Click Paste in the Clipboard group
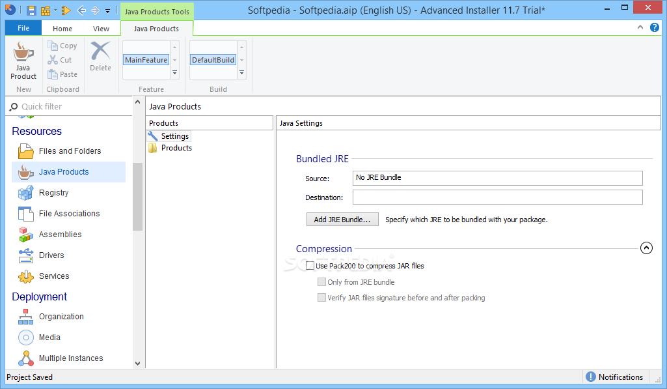Viewport: 667px width, 389px height. [x=62, y=74]
